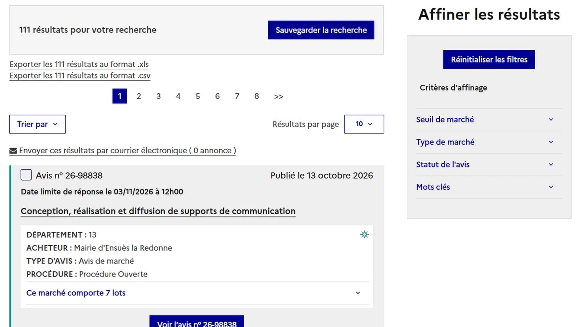Viewport: 581px width, 327px height.
Task: Click 'ACHETEUR : Mairie d'Ensuès la Redonne'
Action: pos(99,248)
